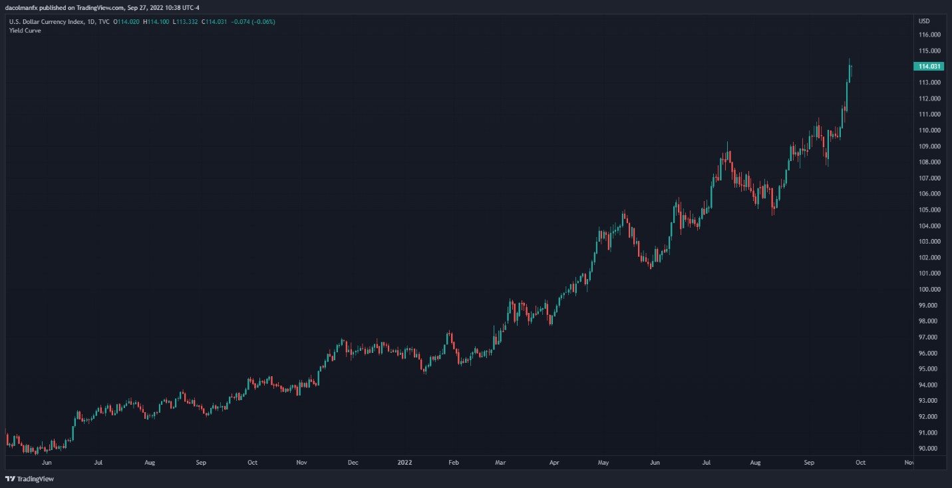The height and width of the screenshot is (488, 952).
Task: Click the Jun label at left of time axis
Action: tap(47, 461)
